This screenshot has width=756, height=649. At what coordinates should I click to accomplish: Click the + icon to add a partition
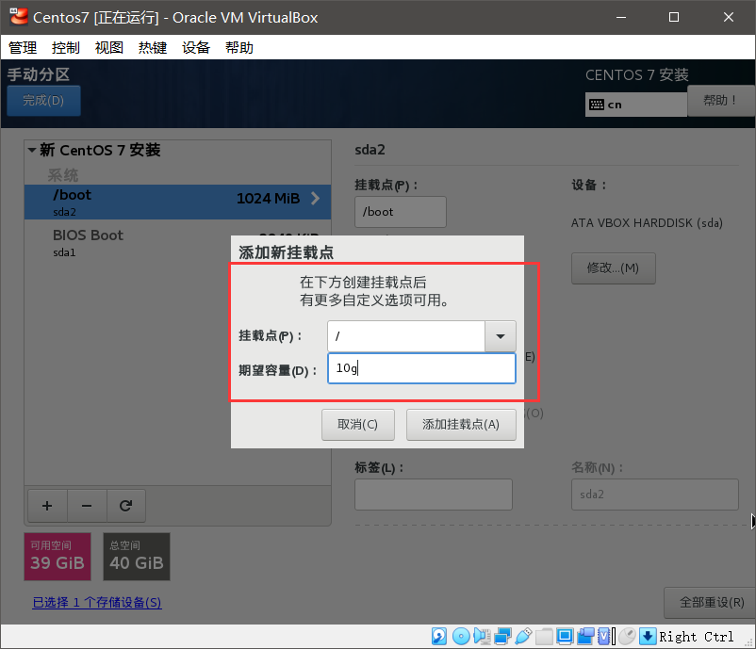(47, 506)
